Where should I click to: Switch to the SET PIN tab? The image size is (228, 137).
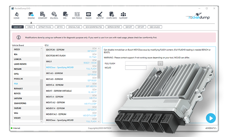tap(60, 27)
